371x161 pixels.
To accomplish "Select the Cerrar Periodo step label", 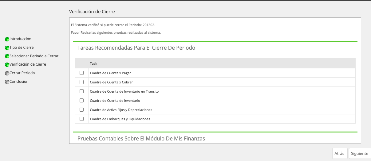I will point(22,73).
